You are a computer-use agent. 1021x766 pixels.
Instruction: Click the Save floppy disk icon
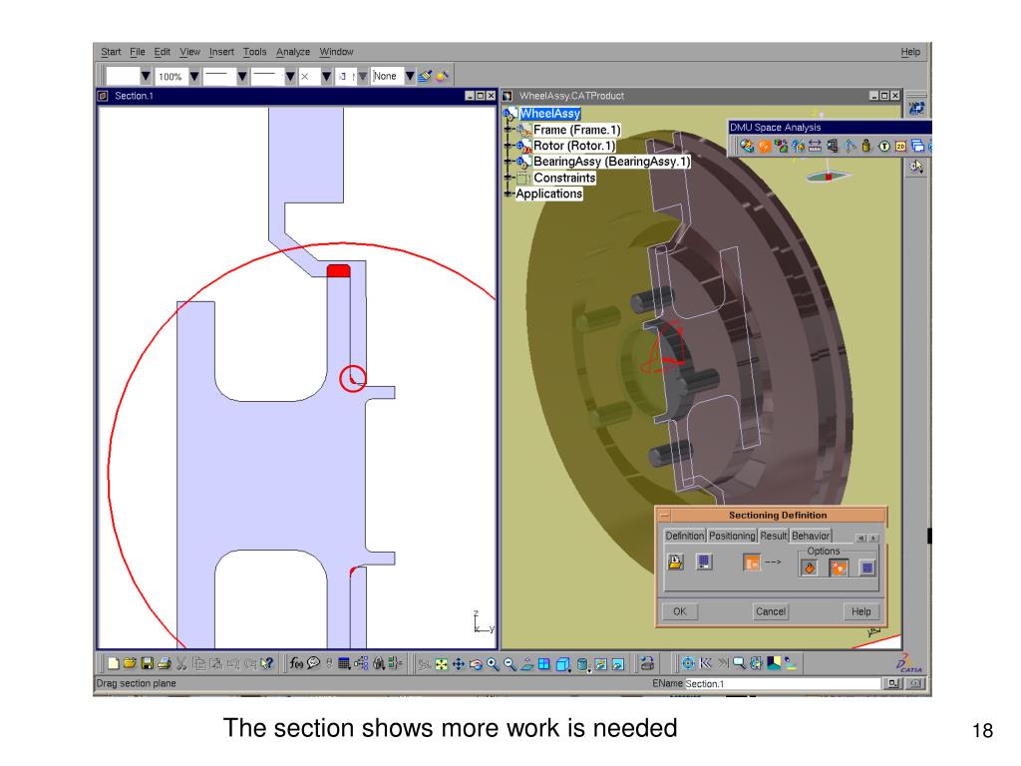[148, 663]
